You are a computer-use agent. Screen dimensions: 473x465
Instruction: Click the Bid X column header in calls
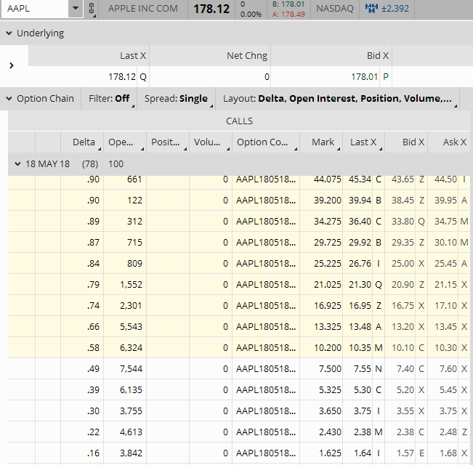click(406, 142)
